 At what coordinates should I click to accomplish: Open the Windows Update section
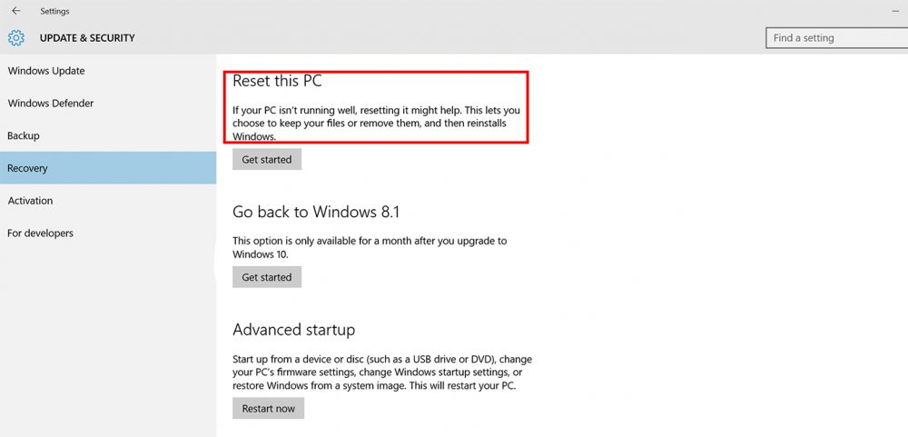point(46,71)
